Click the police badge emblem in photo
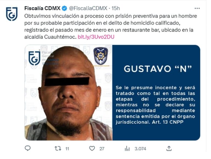This screenshot has width=211, height=159. click(x=101, y=56)
